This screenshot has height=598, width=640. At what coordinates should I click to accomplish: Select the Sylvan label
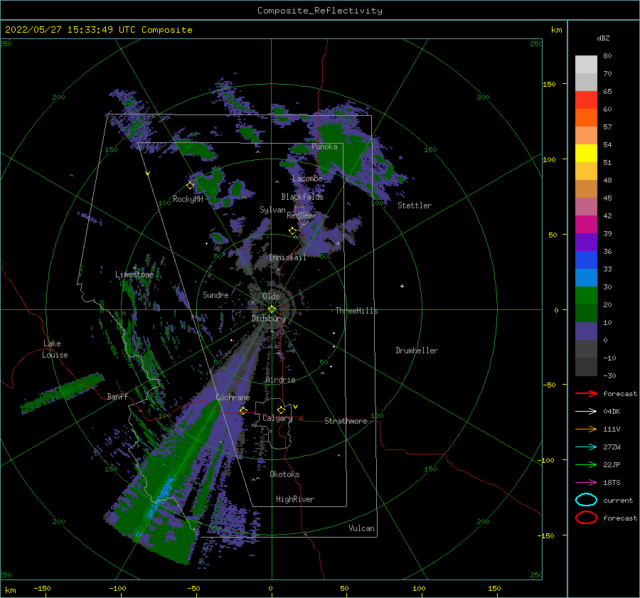point(272,210)
